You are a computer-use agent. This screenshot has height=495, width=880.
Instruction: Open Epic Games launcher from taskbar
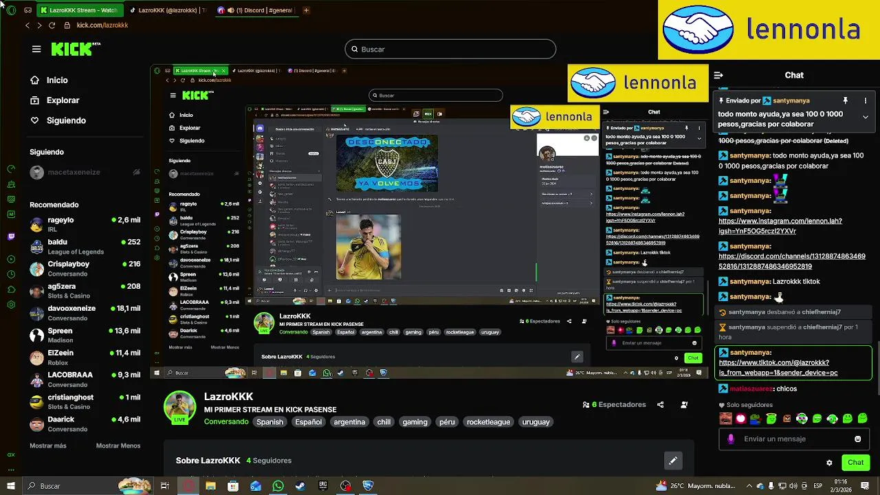323,486
